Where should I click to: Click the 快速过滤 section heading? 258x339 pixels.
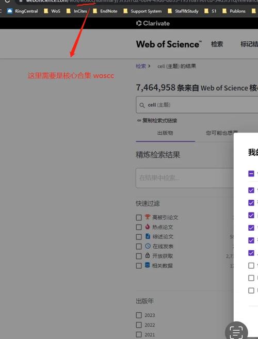(148, 203)
